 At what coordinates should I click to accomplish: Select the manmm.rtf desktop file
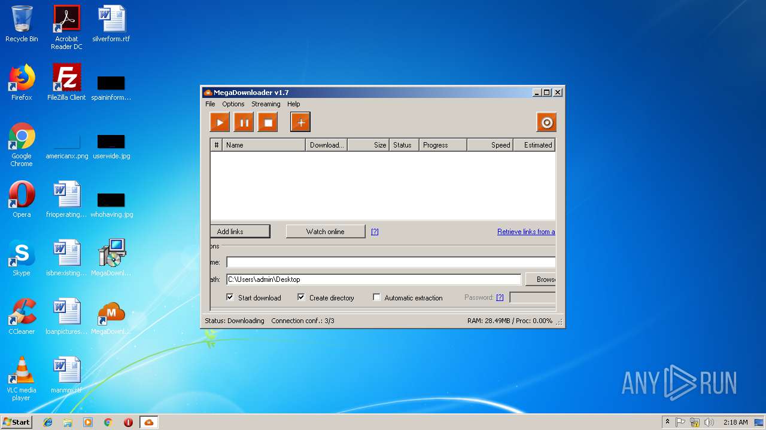pyautogui.click(x=66, y=375)
